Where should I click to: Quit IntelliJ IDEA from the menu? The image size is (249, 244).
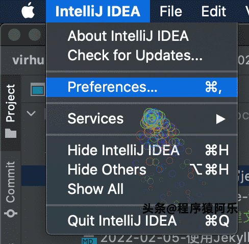pos(142,221)
